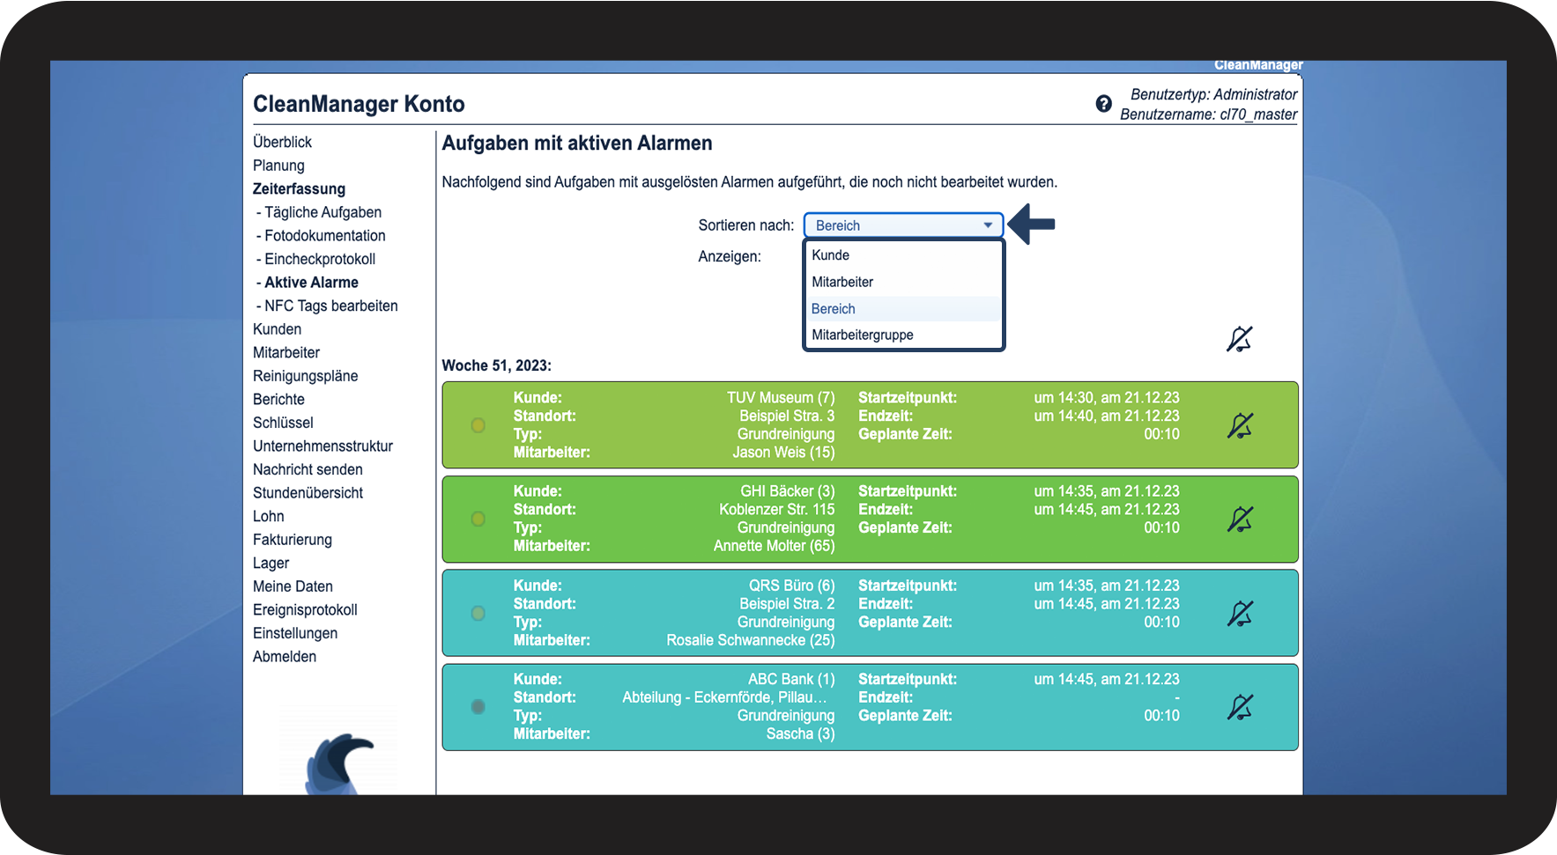Click Abmelden to log out
Image resolution: width=1557 pixels, height=855 pixels.
[x=285, y=656]
